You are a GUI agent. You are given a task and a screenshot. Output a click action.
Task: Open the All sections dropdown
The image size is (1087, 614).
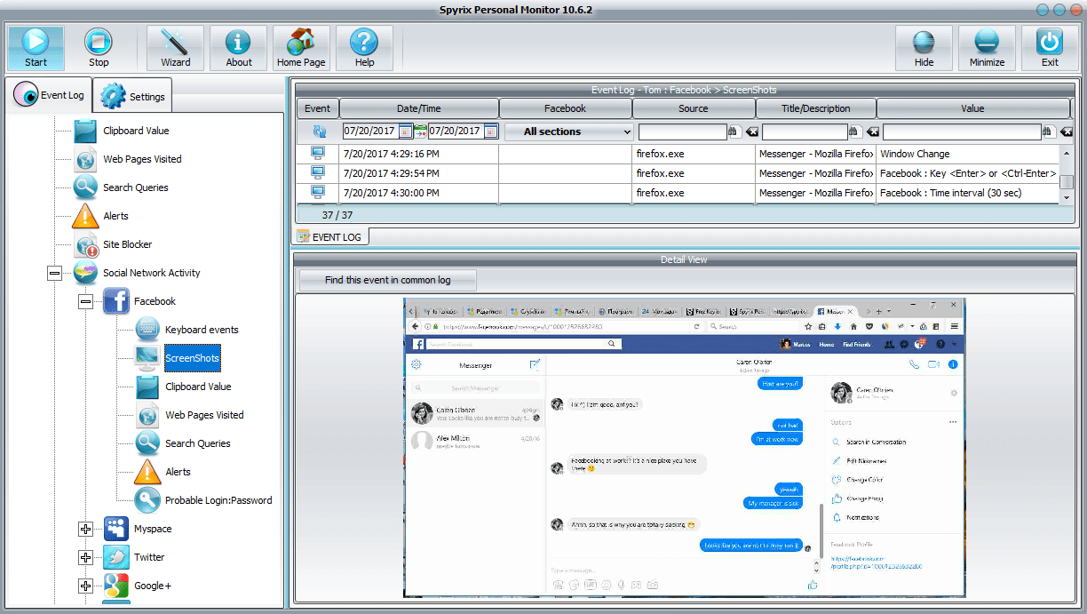[x=569, y=132]
